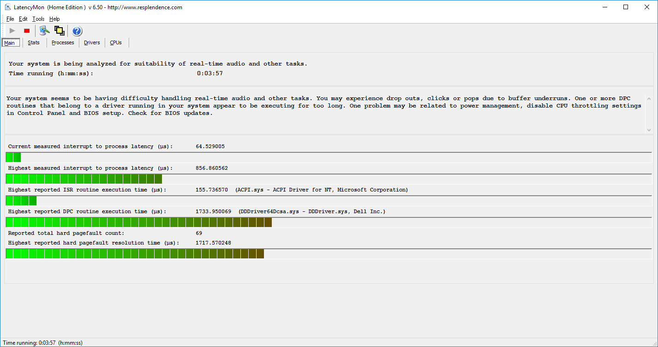The height and width of the screenshot is (347, 658).
Task: Show the Processes tab
Action: point(63,42)
